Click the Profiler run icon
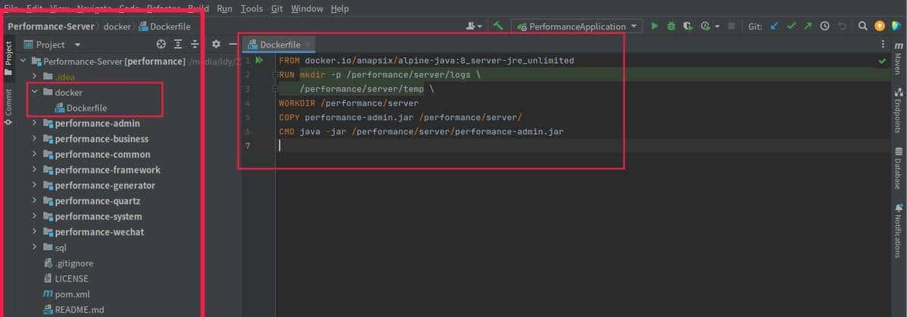907x317 pixels. coord(705,26)
